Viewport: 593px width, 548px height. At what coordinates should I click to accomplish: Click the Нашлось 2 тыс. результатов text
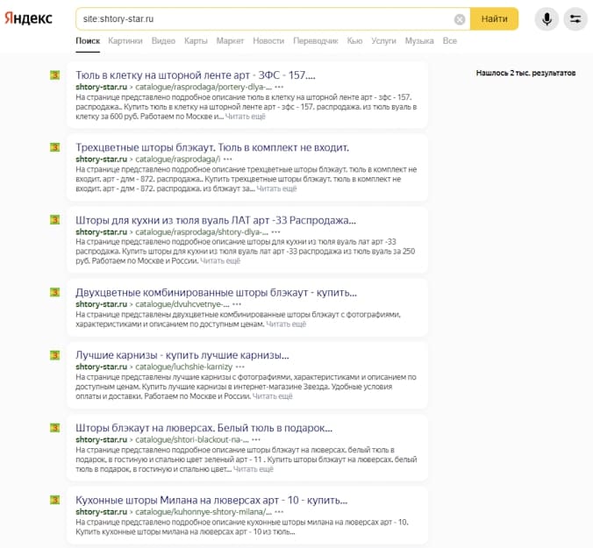tap(525, 73)
